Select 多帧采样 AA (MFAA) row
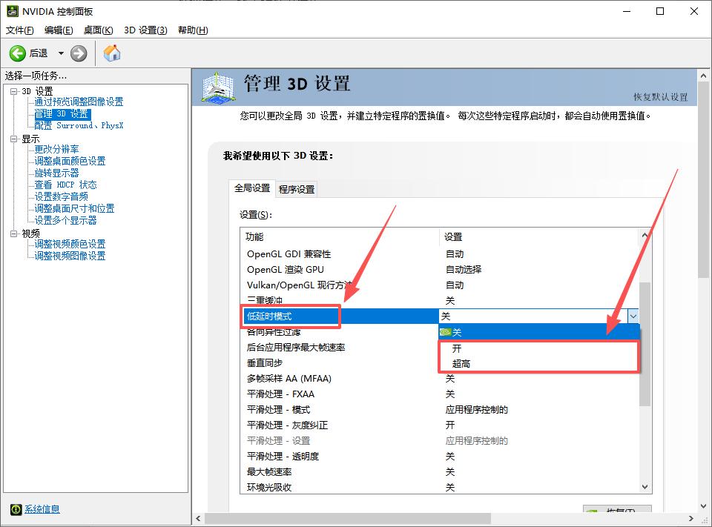712x527 pixels. pos(440,379)
